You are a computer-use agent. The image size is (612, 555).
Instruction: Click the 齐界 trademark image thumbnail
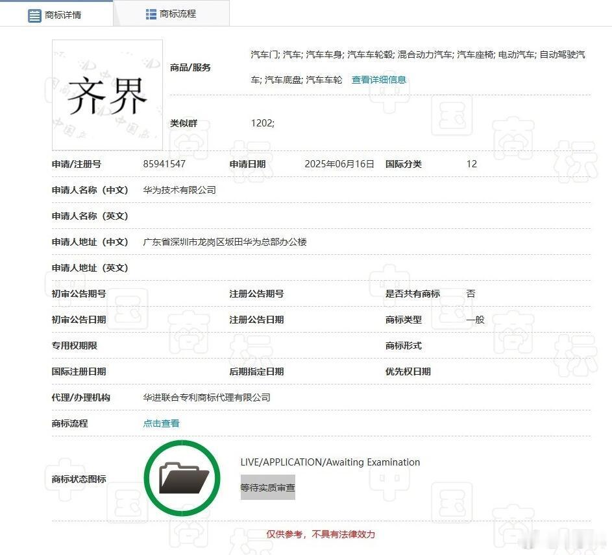(107, 95)
